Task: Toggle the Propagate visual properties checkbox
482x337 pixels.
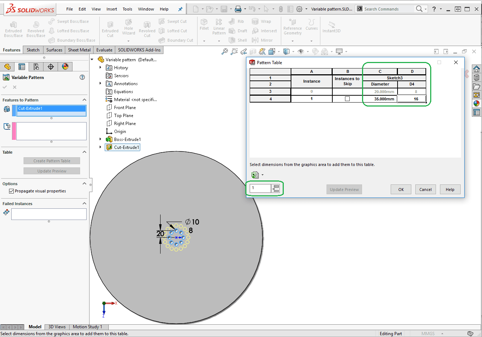Action: tap(12, 191)
